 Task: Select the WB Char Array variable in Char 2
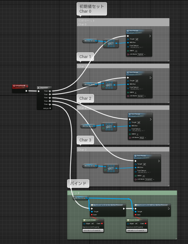click(x=88, y=126)
